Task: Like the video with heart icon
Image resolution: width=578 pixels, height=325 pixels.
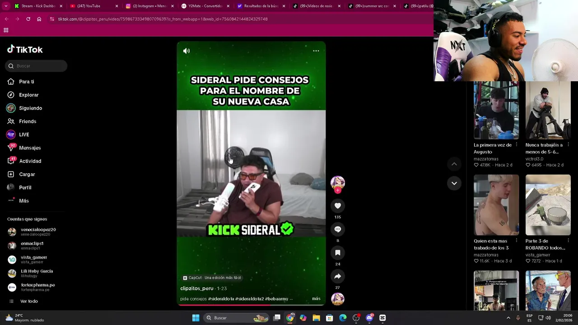Action: (337, 206)
